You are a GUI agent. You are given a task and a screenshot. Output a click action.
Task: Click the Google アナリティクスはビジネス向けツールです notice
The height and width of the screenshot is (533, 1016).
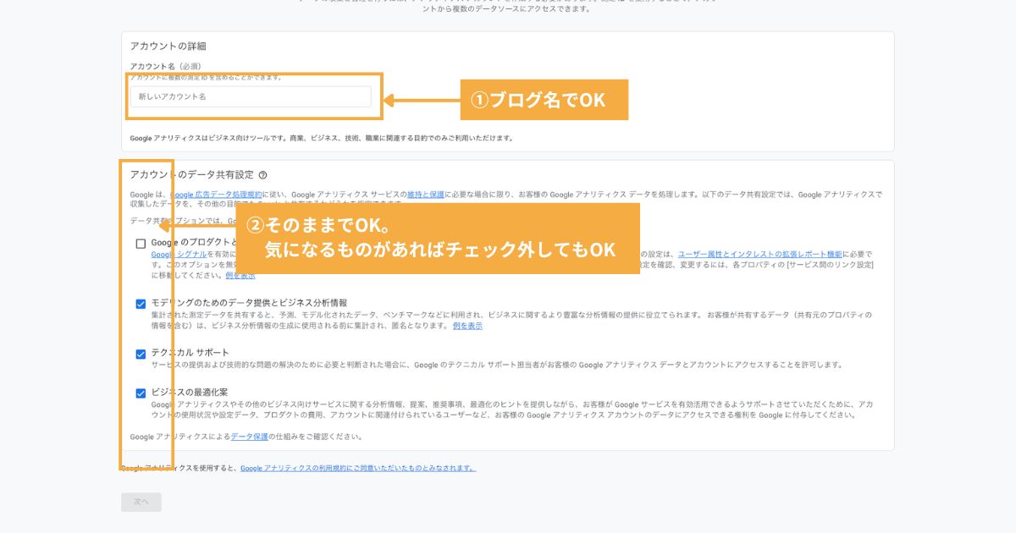click(x=321, y=137)
